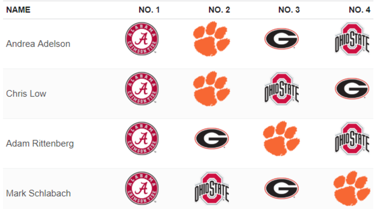The height and width of the screenshot is (209, 380).
Task: Click Andrea Adelson's No. 3 Georgia logo
Action: (x=282, y=39)
